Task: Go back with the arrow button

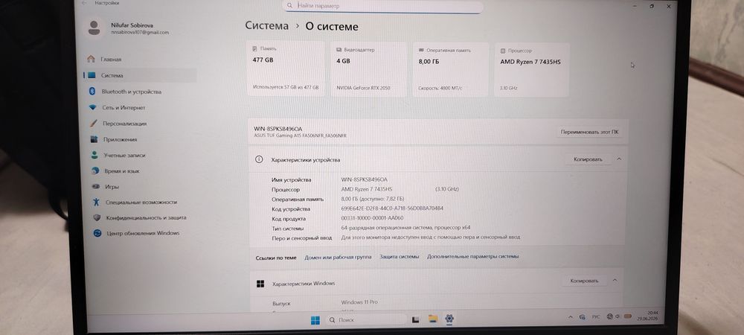Action: 84,3
